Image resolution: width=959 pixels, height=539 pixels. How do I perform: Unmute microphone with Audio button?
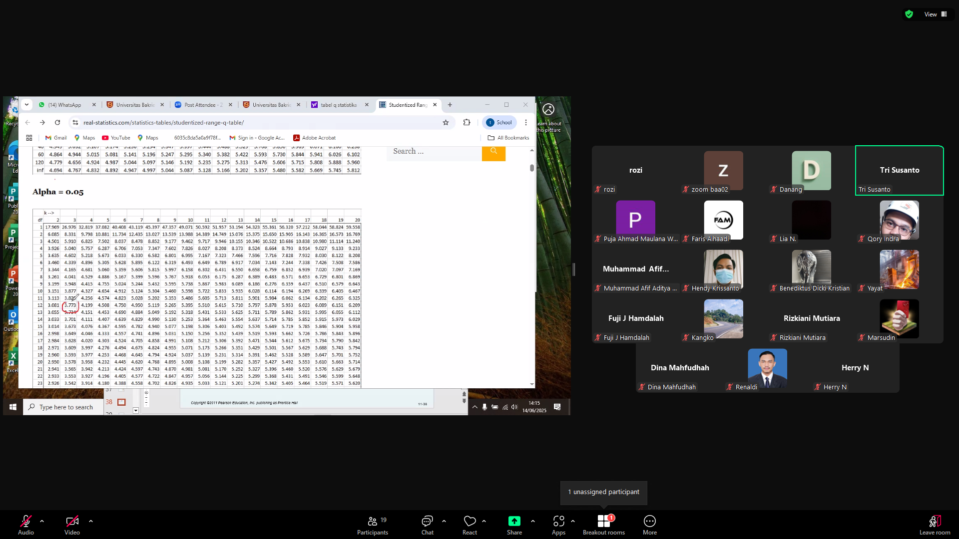26,525
